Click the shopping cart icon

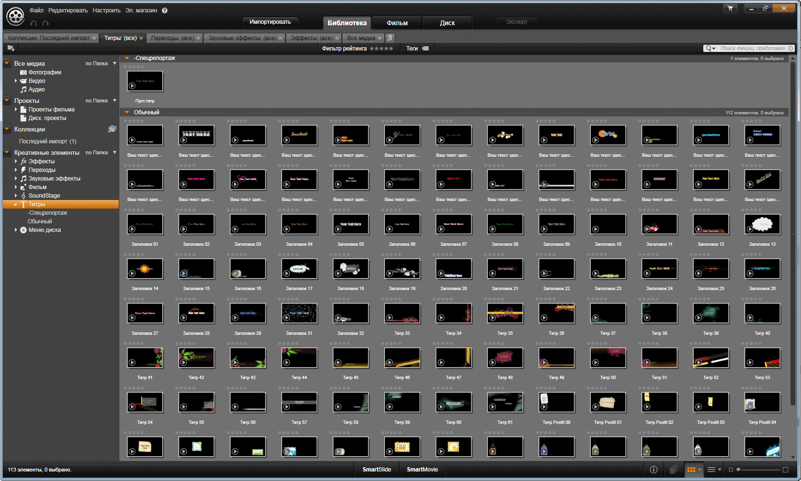(730, 8)
